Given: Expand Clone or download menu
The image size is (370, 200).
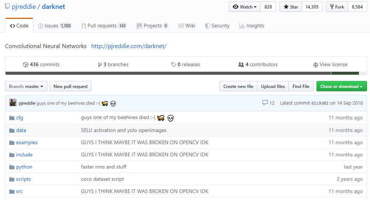Looking at the screenshot, I should point(342,87).
